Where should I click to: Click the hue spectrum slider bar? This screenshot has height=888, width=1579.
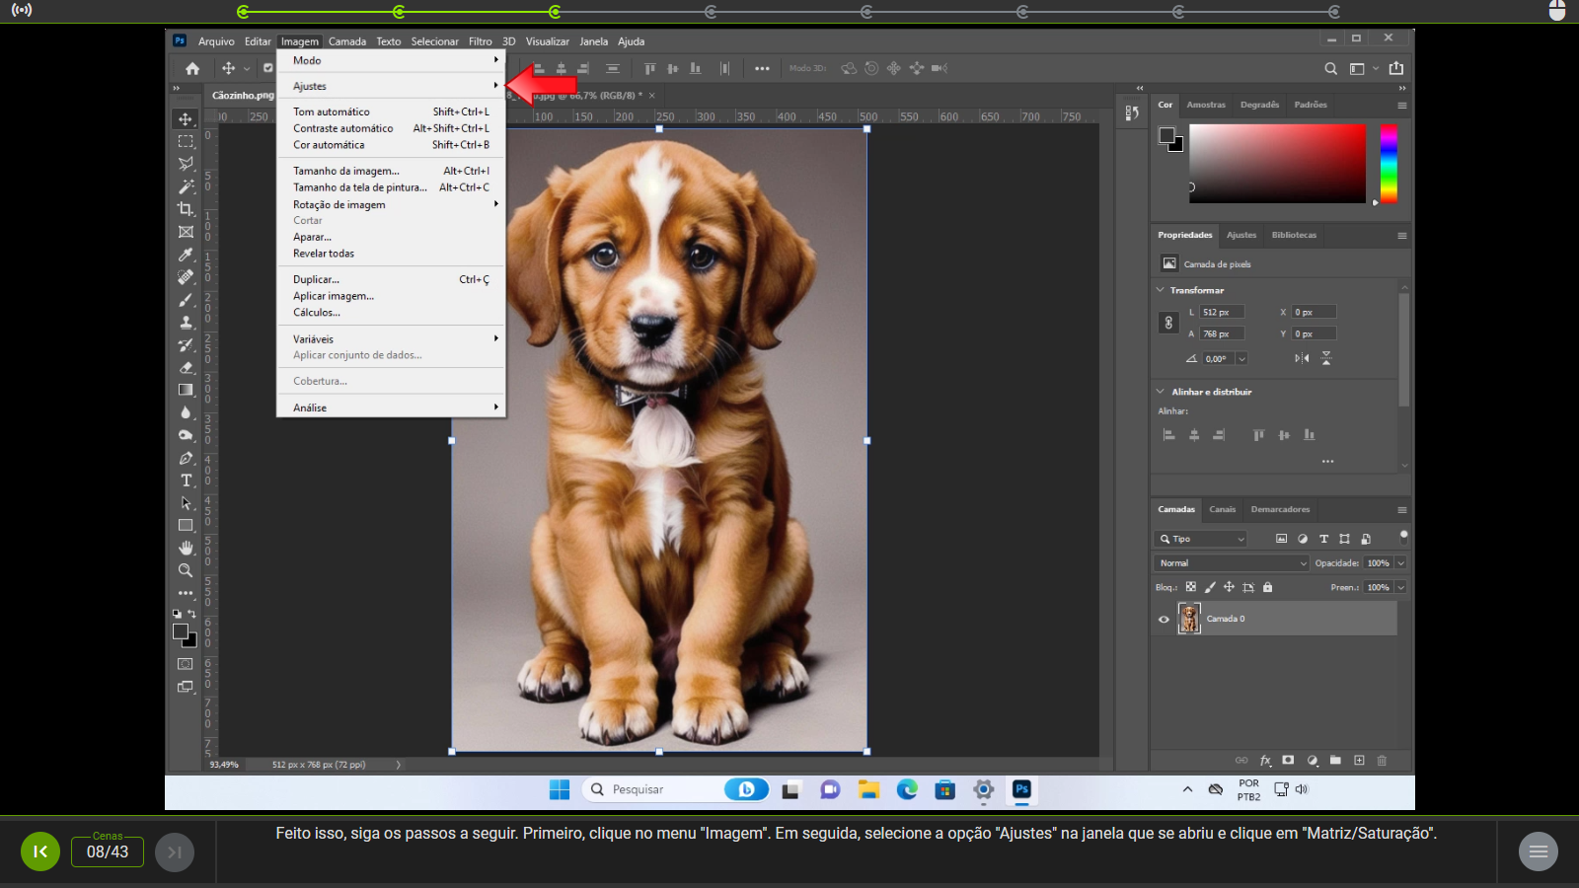(x=1389, y=163)
